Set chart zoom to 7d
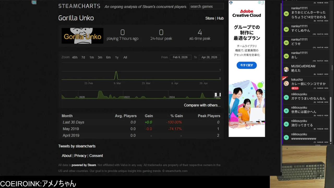The width and height of the screenshot is (334, 188). tap(83, 57)
